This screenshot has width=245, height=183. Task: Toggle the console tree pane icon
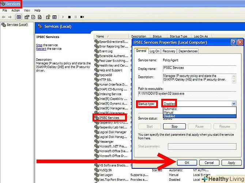point(19,17)
